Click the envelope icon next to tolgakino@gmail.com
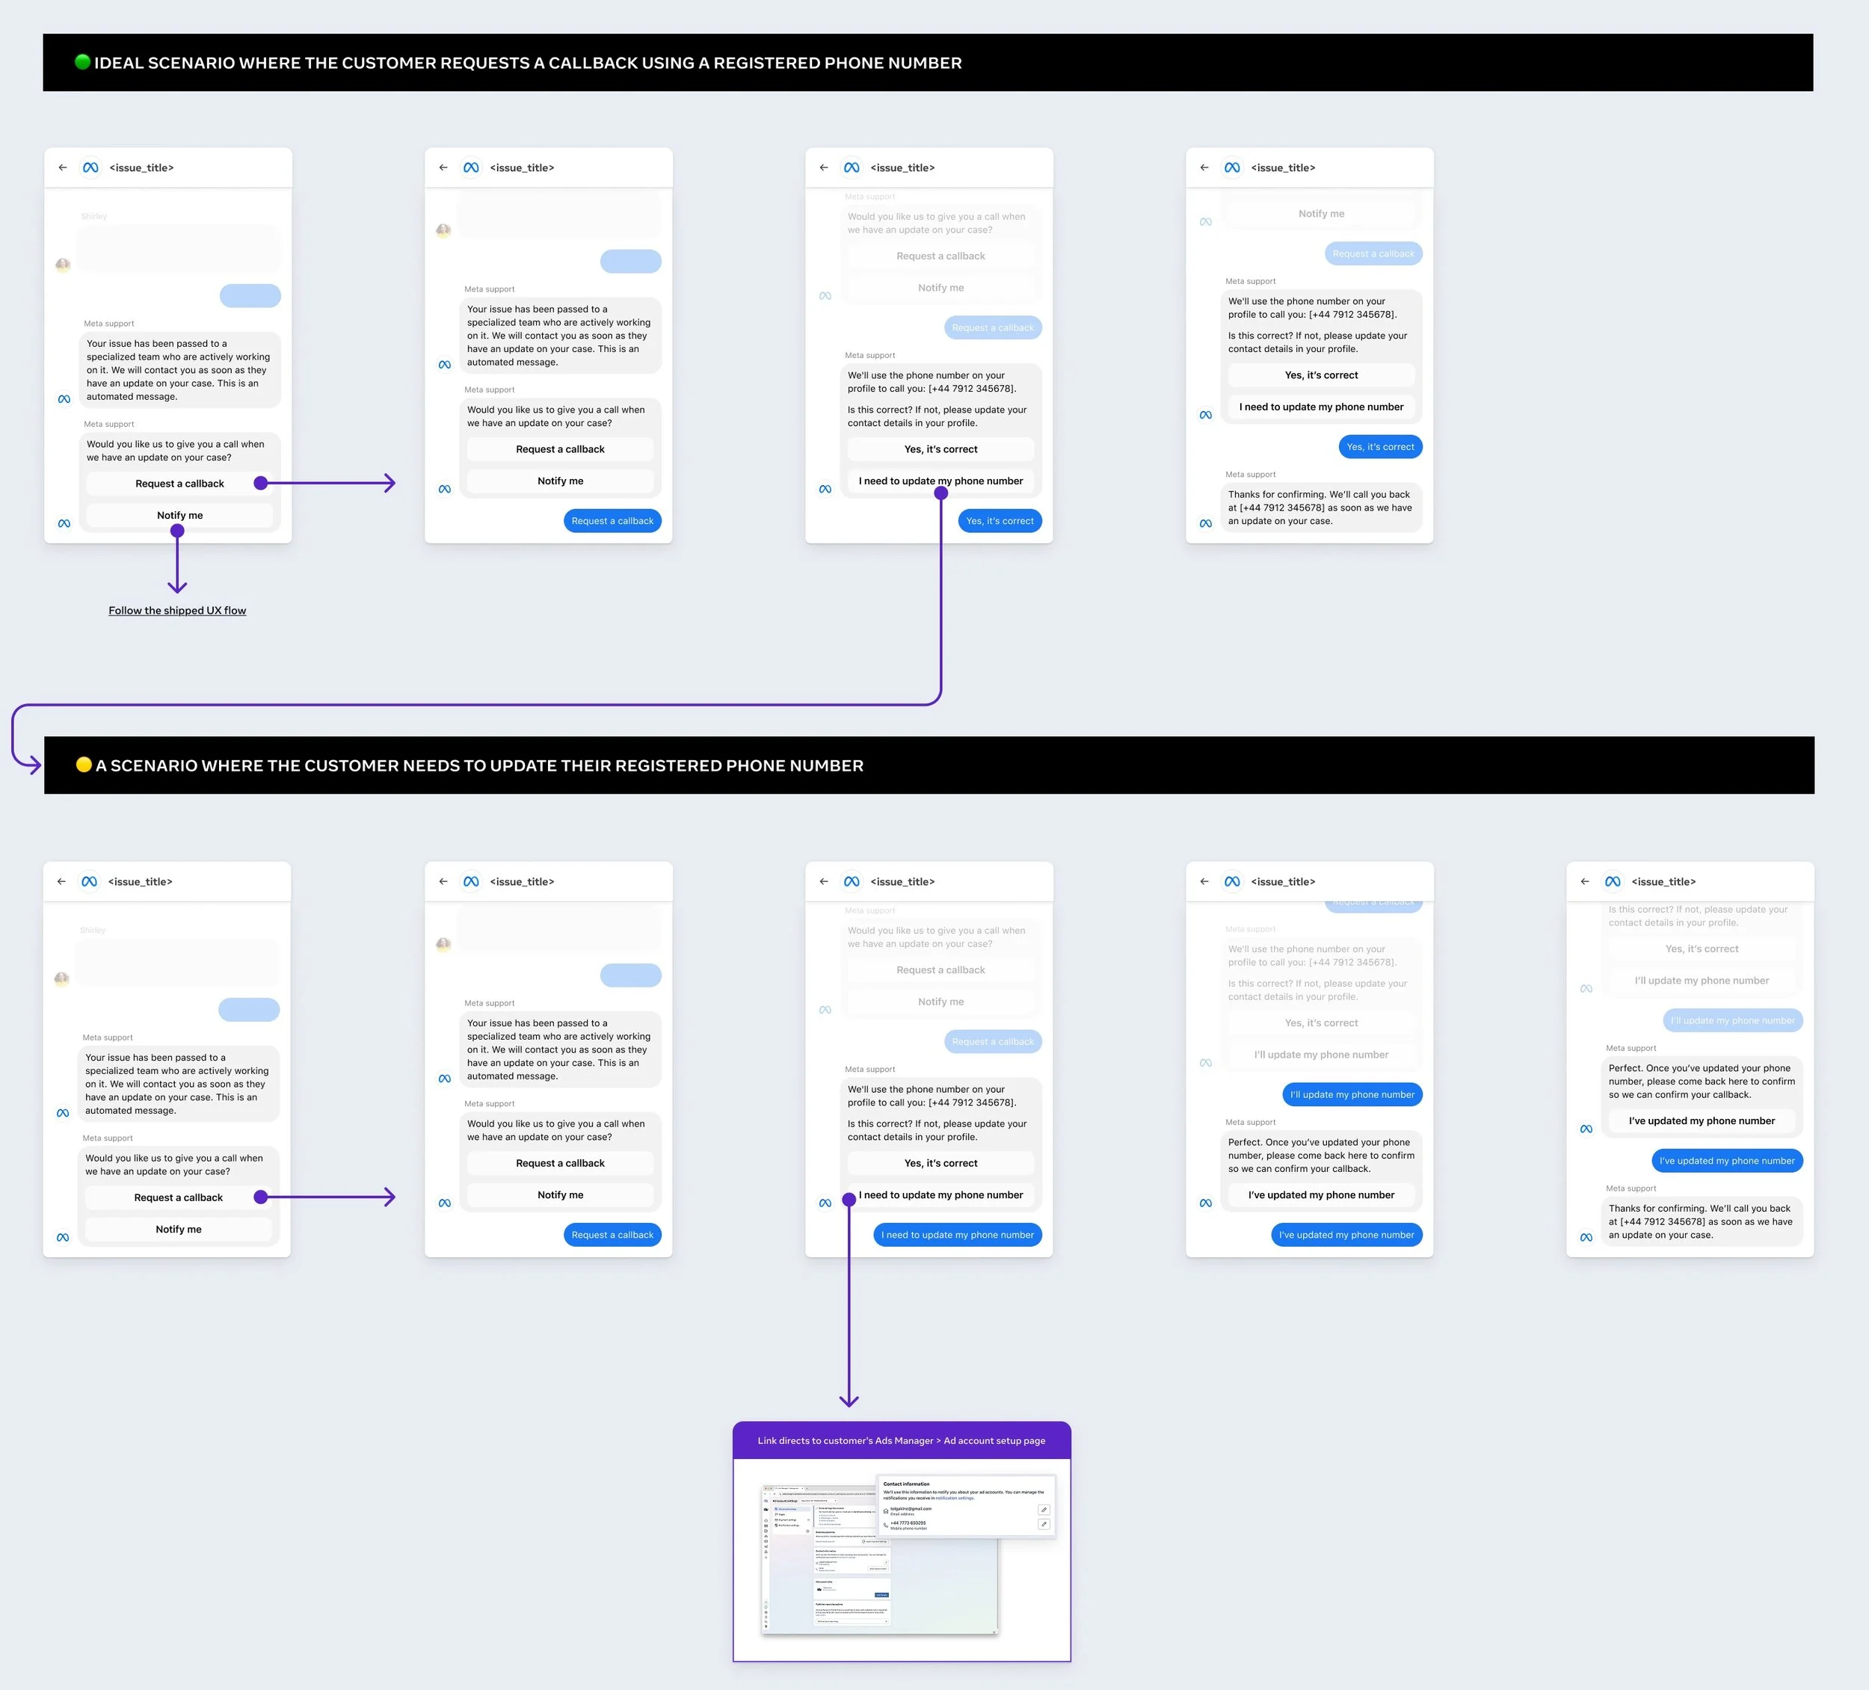This screenshot has width=1869, height=1690. tap(887, 1512)
